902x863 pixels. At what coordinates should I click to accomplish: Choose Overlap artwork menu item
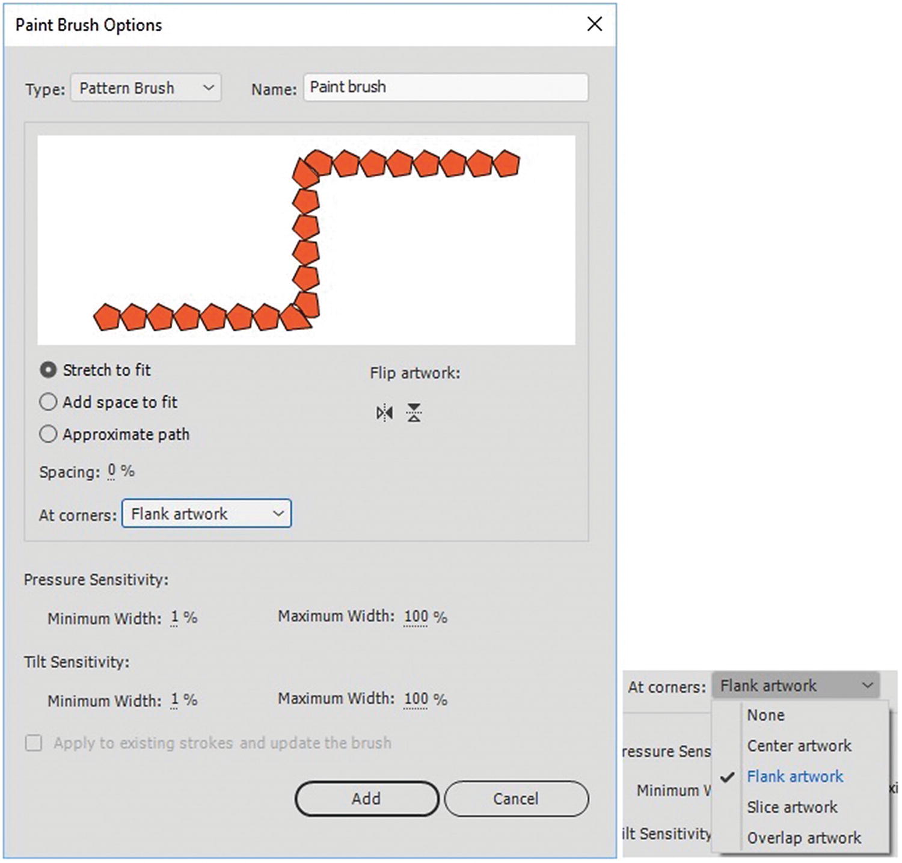click(803, 838)
